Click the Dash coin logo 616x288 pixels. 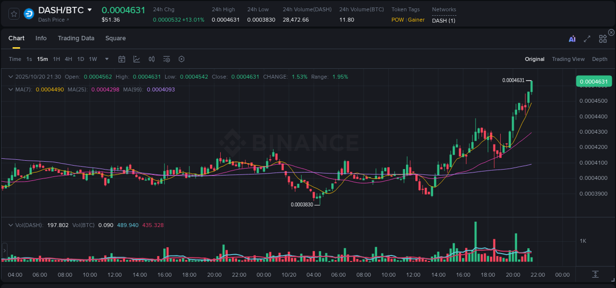[x=29, y=14]
